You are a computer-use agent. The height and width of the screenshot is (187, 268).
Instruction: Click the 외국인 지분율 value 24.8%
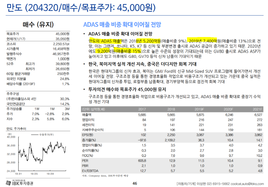tap(64, 79)
